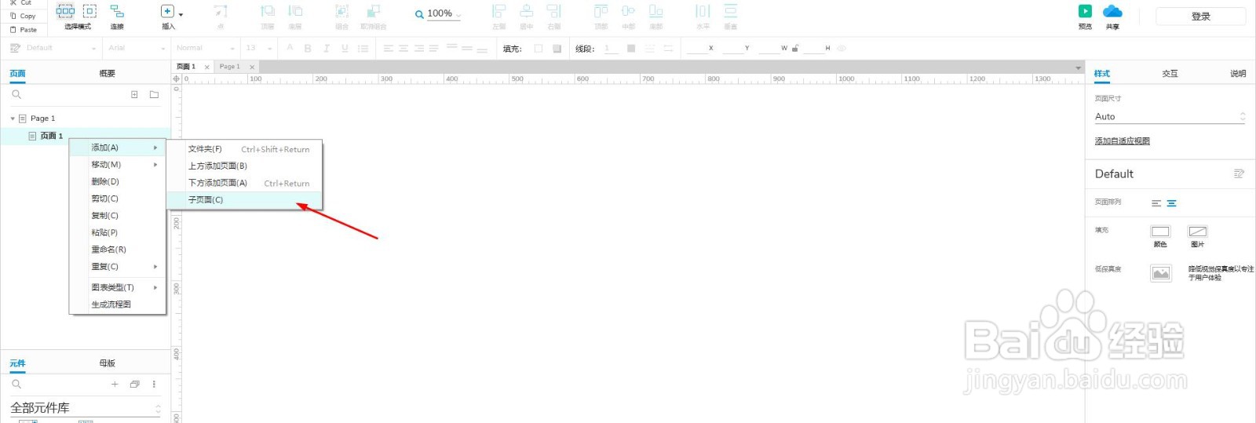The width and height of the screenshot is (1256, 423).
Task: Switch to the 交互 interactions tab
Action: (1170, 73)
